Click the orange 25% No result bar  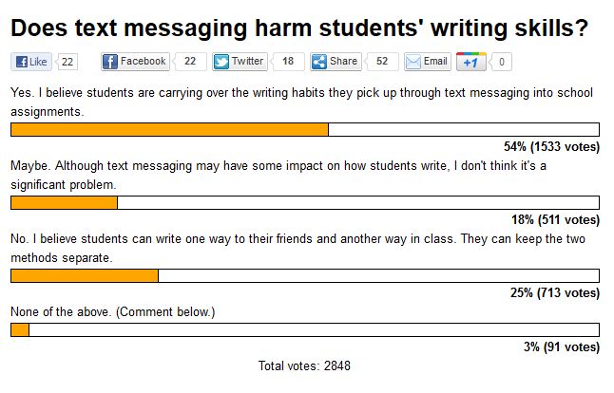click(85, 275)
